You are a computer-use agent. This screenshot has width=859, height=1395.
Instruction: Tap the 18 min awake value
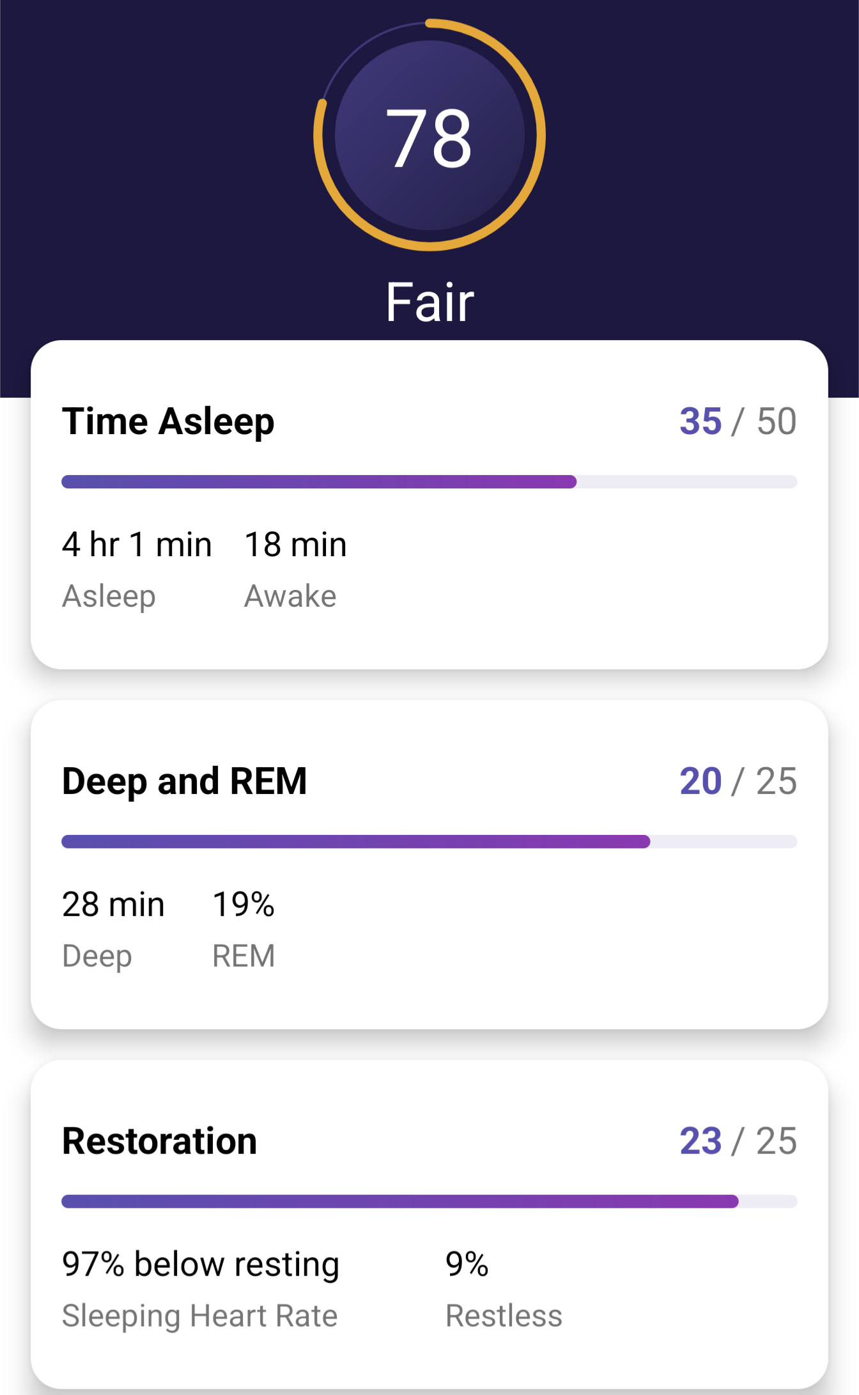[295, 545]
